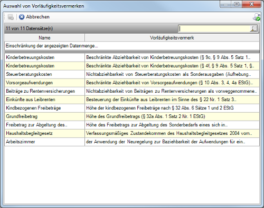This screenshot has width=264, height=208.
Task: Click Höhe der kindbezogenen Freibeträge cell
Action: pos(172,108)
